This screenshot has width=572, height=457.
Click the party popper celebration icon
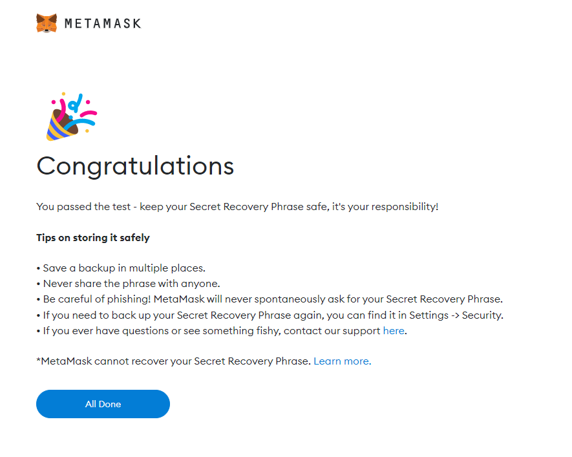point(72,117)
